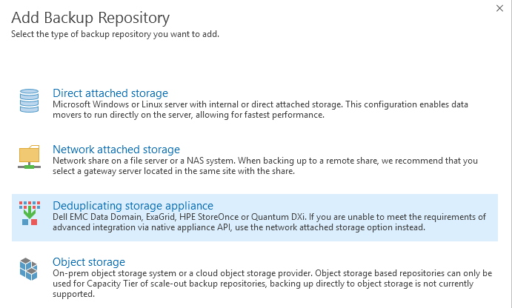The width and height of the screenshot is (512, 308).
Task: Click the Capacity Tier of scale-out backup repositories line
Action: 263,284
